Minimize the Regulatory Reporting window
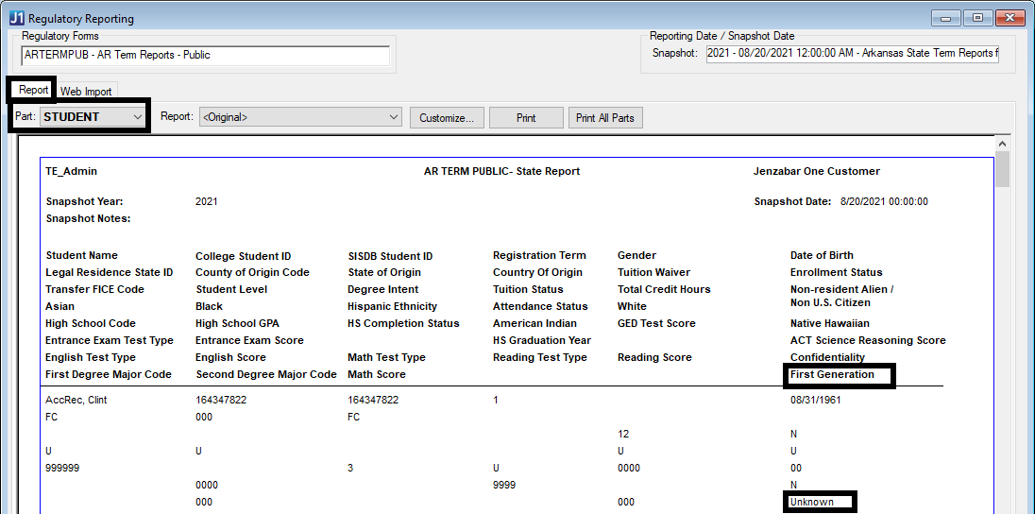 945,18
